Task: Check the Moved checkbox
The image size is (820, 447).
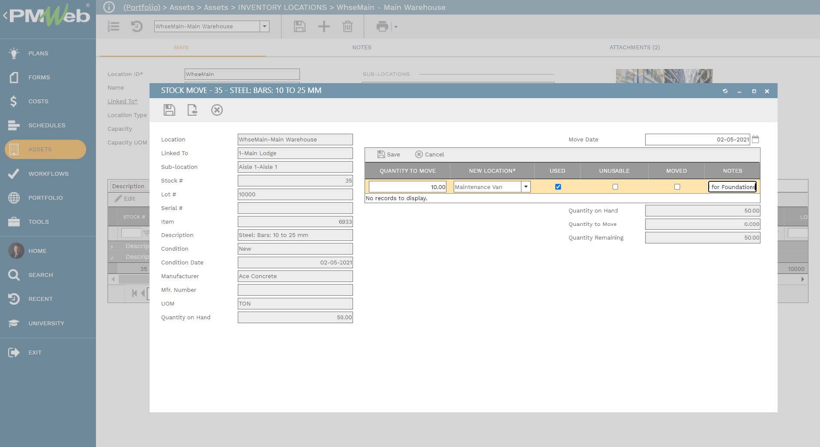Action: [x=677, y=187]
